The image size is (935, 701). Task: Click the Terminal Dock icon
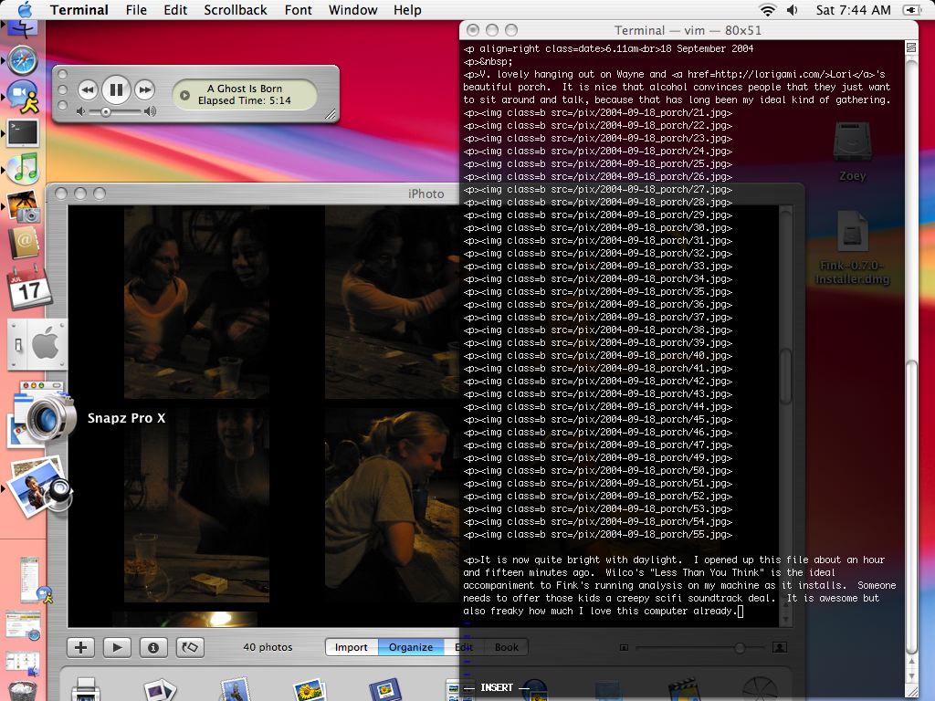pos(23,132)
